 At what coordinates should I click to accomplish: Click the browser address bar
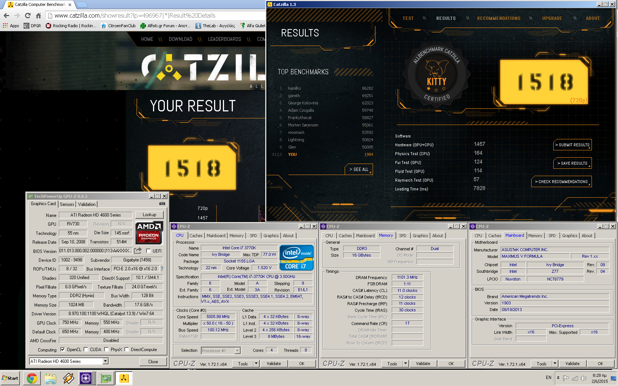pyautogui.click(x=156, y=15)
